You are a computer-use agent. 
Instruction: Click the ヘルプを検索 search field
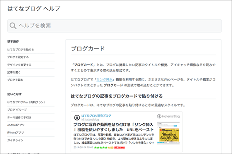(114, 26)
